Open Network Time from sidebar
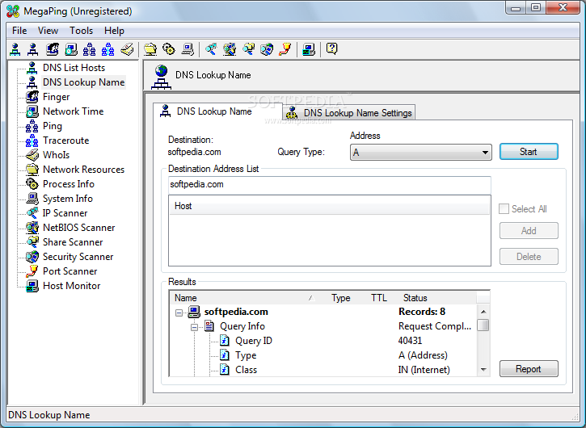 coord(73,111)
